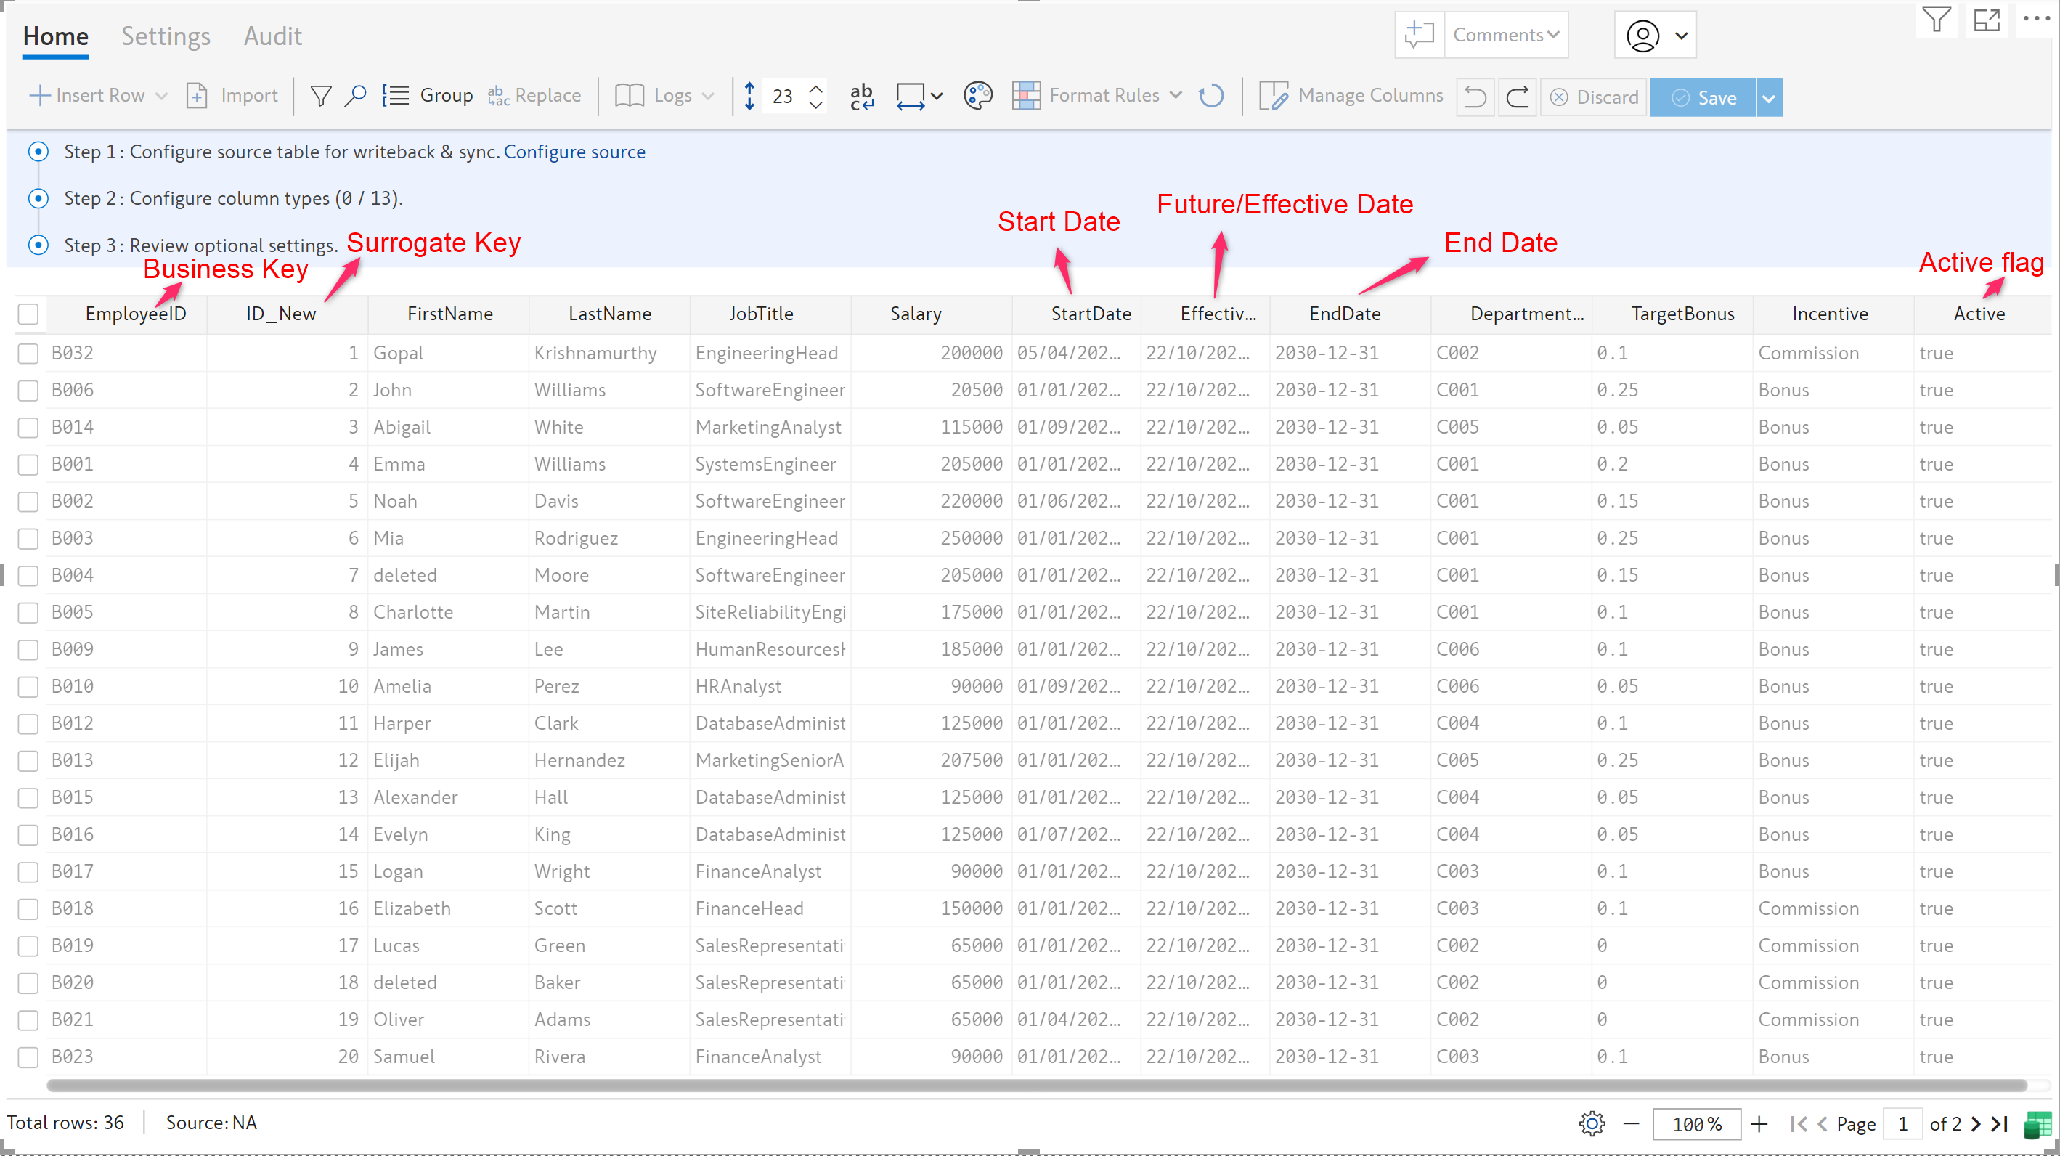This screenshot has height=1156, width=2060.
Task: Click the undo arrow icon
Action: click(x=1475, y=97)
